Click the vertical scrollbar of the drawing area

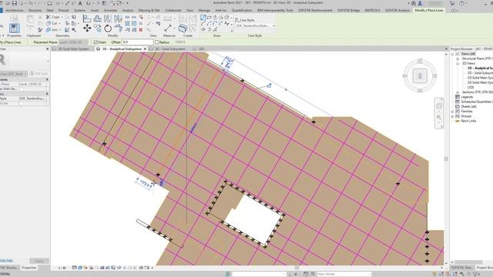click(x=446, y=159)
